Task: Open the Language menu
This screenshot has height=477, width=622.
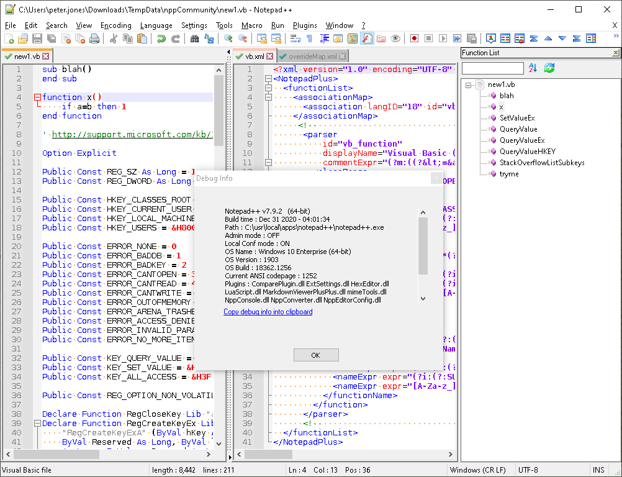Action: [x=156, y=25]
